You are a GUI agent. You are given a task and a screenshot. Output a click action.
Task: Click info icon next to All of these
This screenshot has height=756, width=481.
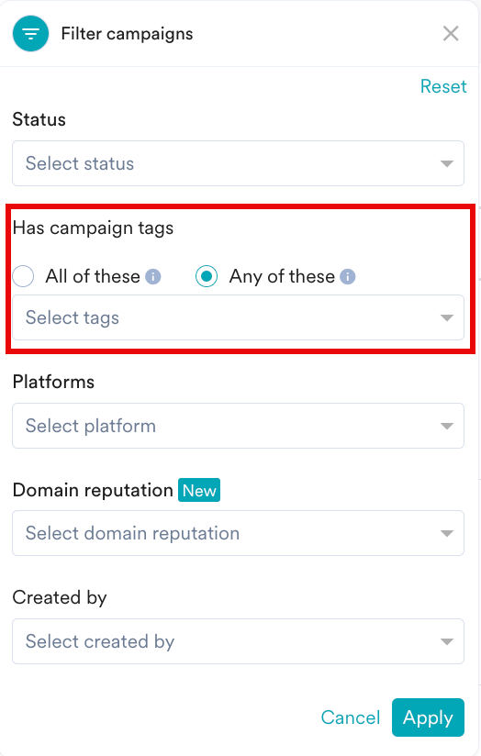coord(153,277)
